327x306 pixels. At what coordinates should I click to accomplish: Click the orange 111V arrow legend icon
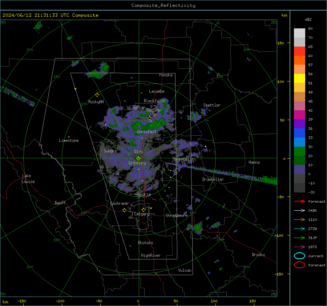point(299,219)
